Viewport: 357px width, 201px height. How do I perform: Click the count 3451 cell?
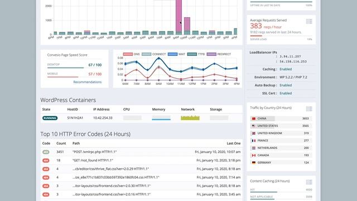[x=60, y=152]
